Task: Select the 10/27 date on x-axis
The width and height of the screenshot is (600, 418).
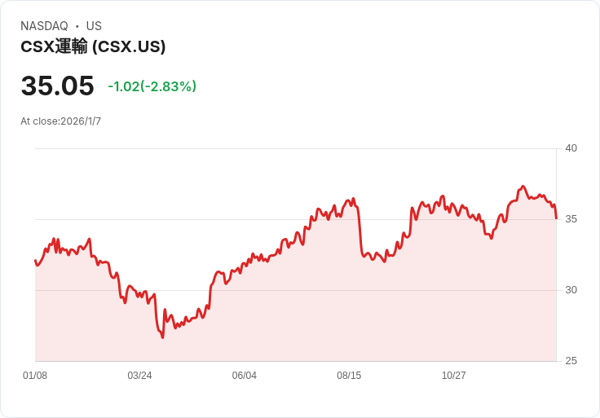Action: (x=453, y=376)
